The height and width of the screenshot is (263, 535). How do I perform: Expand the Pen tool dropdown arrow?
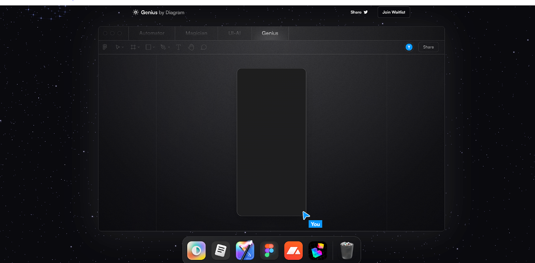[x=169, y=47]
